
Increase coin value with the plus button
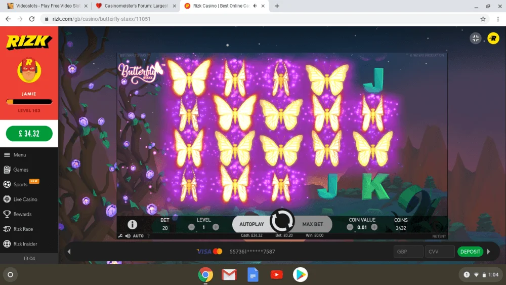pyautogui.click(x=374, y=227)
